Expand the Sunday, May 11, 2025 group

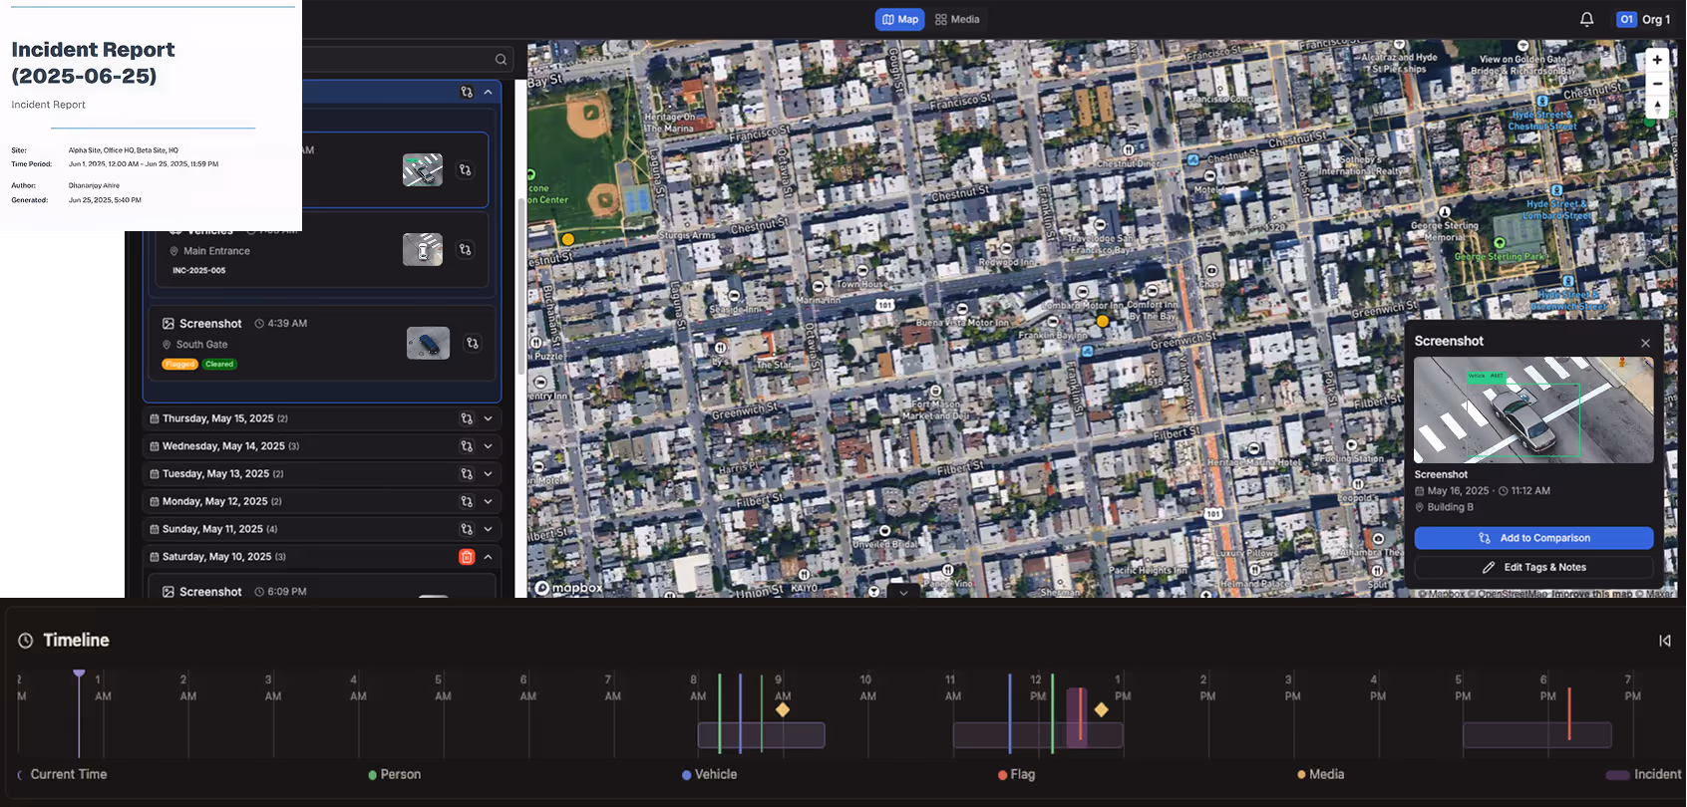click(488, 529)
